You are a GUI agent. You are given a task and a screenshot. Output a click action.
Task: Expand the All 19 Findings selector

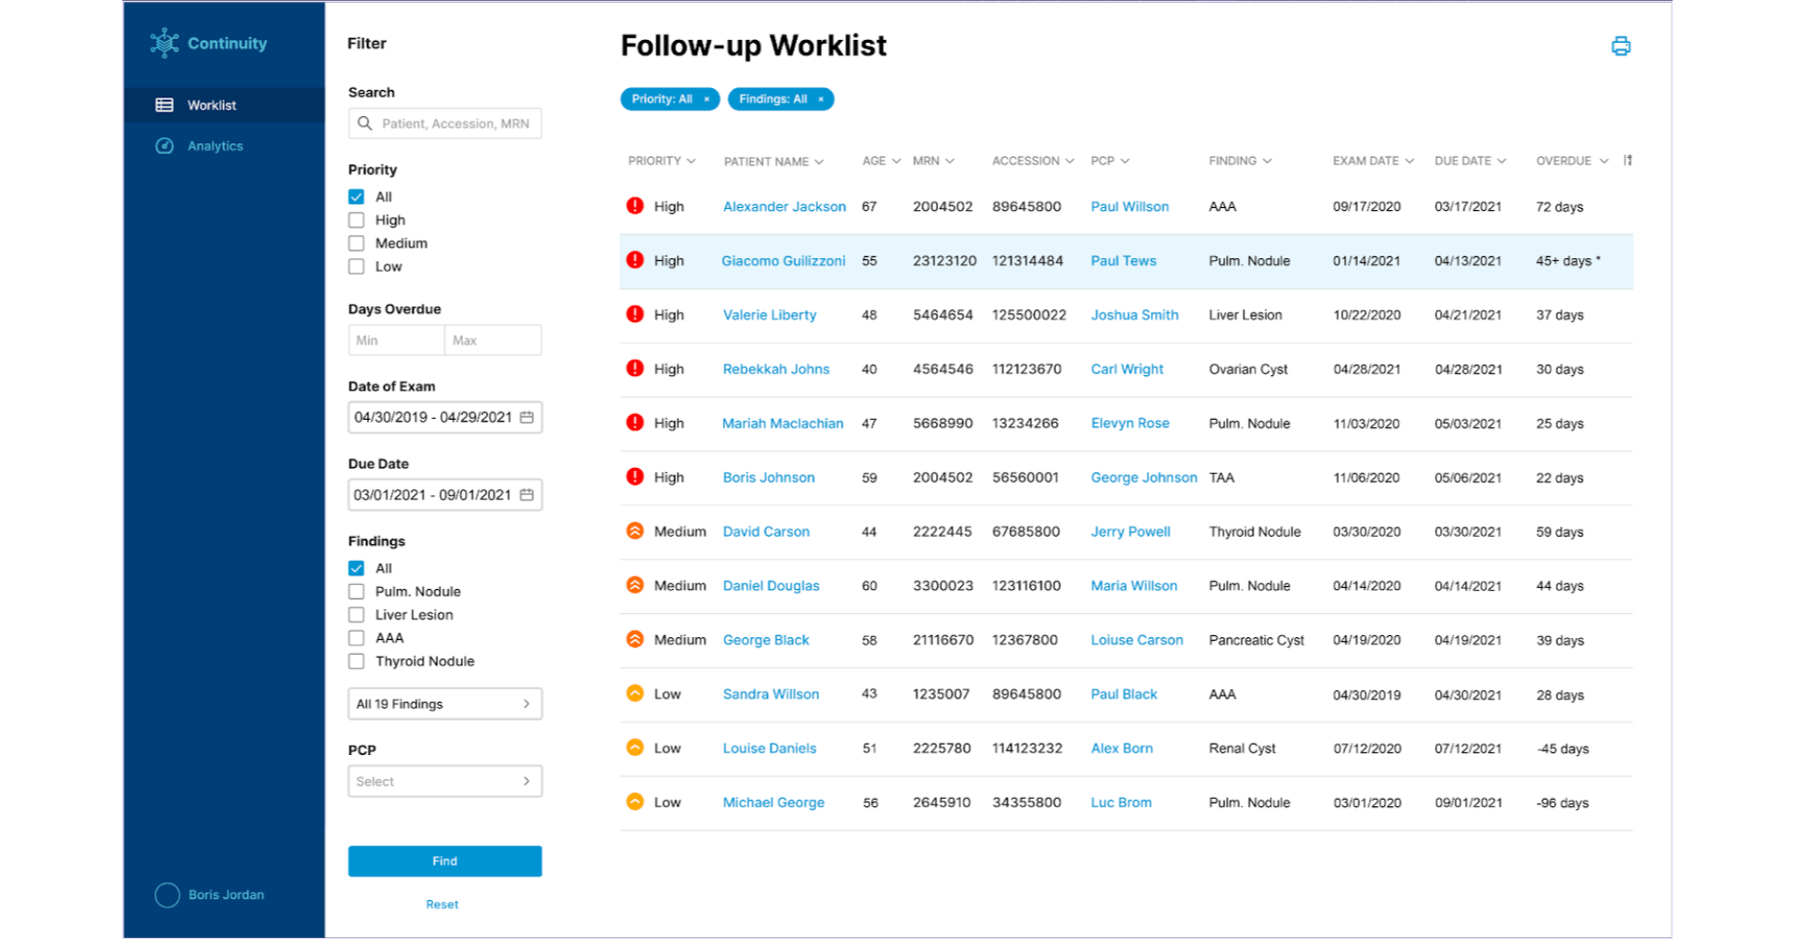444,704
